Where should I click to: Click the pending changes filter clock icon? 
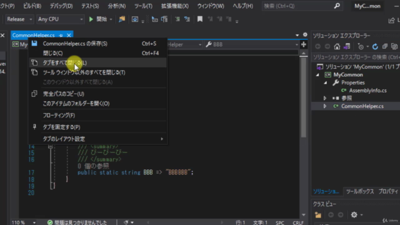click(361, 46)
